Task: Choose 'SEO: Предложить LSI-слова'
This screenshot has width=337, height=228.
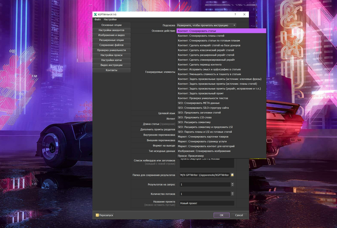Action: coord(221,118)
